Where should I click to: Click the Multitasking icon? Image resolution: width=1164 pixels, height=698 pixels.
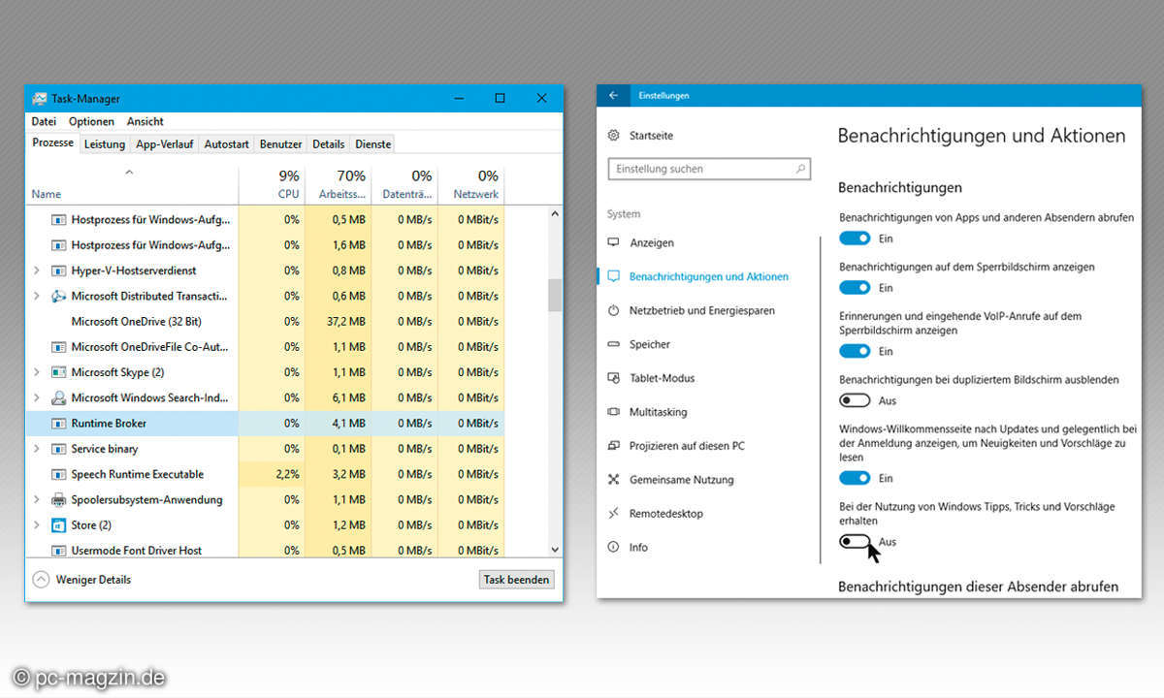[x=613, y=412]
